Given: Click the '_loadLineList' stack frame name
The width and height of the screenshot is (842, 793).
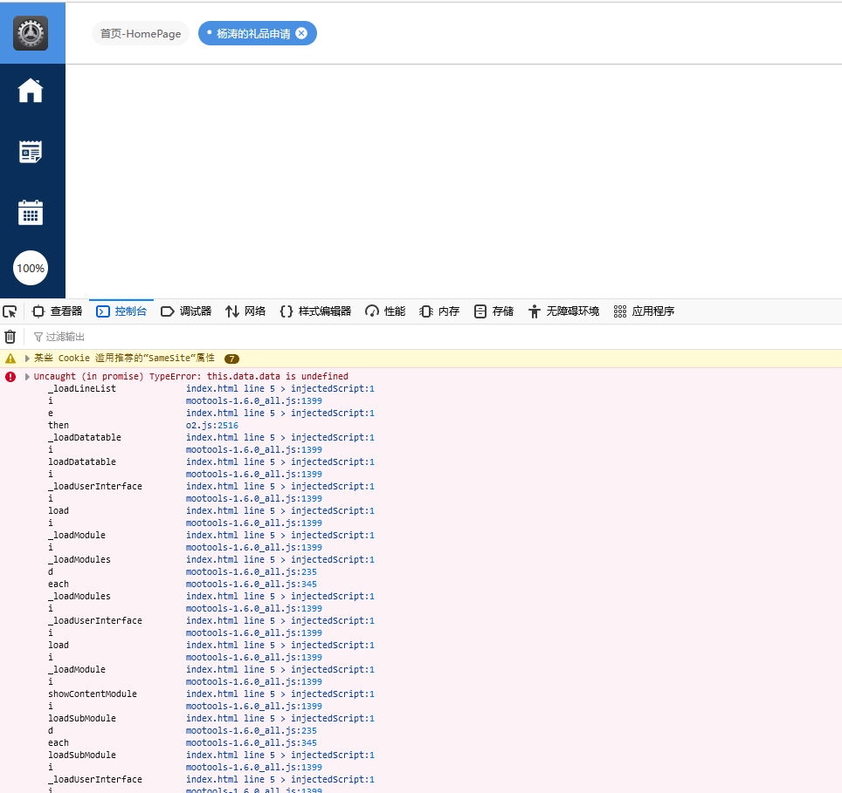Looking at the screenshot, I should click(x=81, y=389).
